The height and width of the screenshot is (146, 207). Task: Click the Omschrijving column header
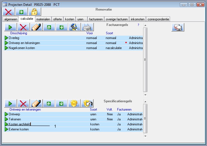(x=18, y=33)
